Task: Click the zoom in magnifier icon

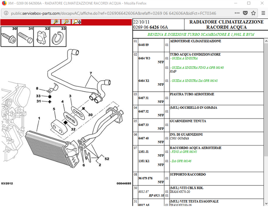Action: point(56,22)
